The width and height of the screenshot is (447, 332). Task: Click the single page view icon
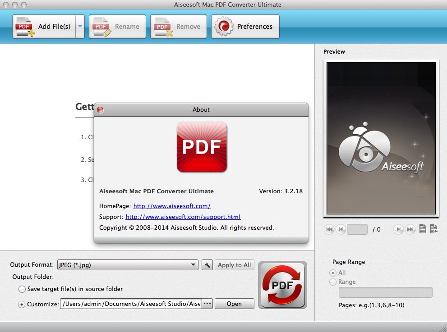[x=423, y=229]
